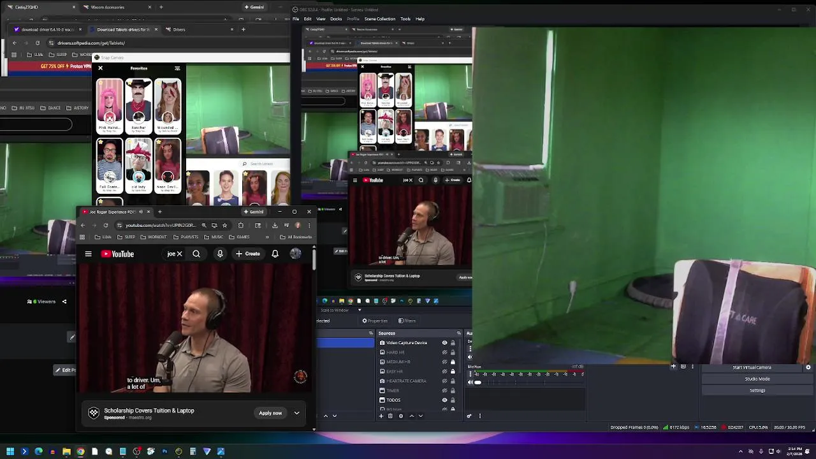Image resolution: width=816 pixels, height=459 pixels.
Task: Go back in the YouTube browser window
Action: [x=82, y=225]
